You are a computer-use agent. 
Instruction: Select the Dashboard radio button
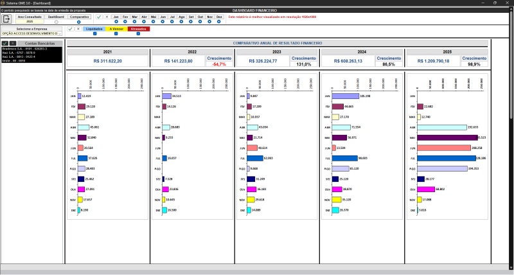pos(56,22)
